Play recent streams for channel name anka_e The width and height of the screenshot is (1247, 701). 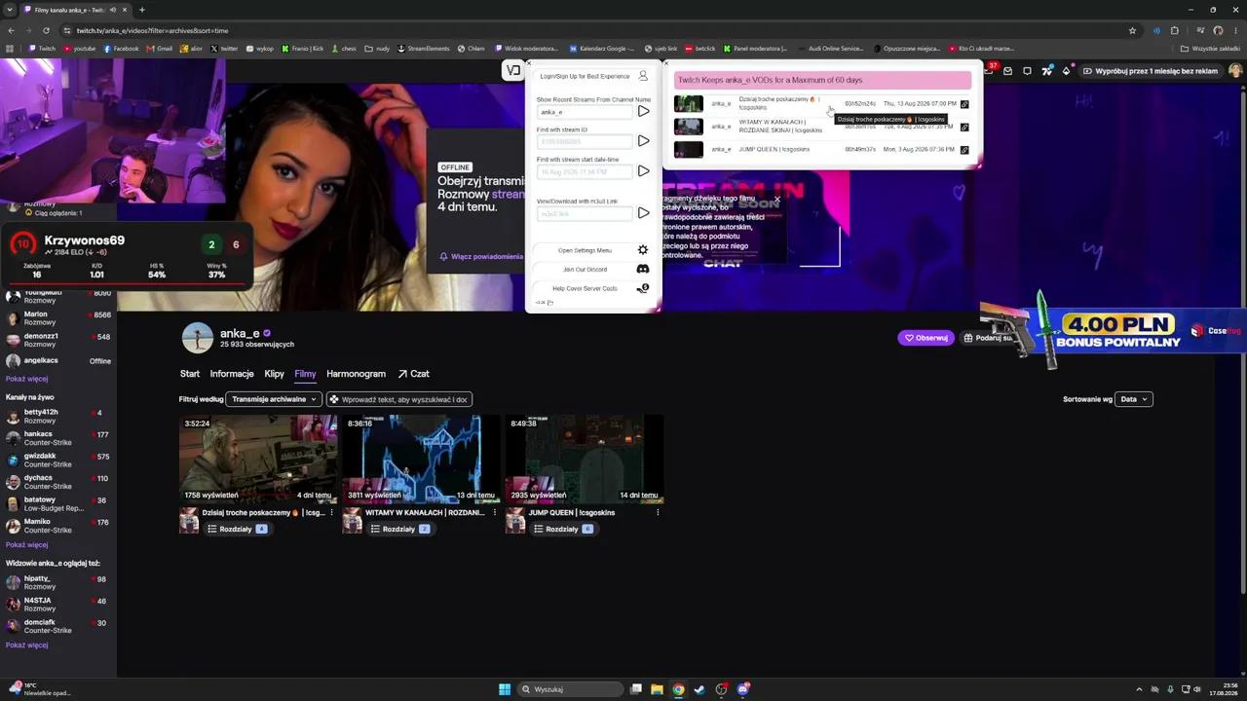point(643,111)
